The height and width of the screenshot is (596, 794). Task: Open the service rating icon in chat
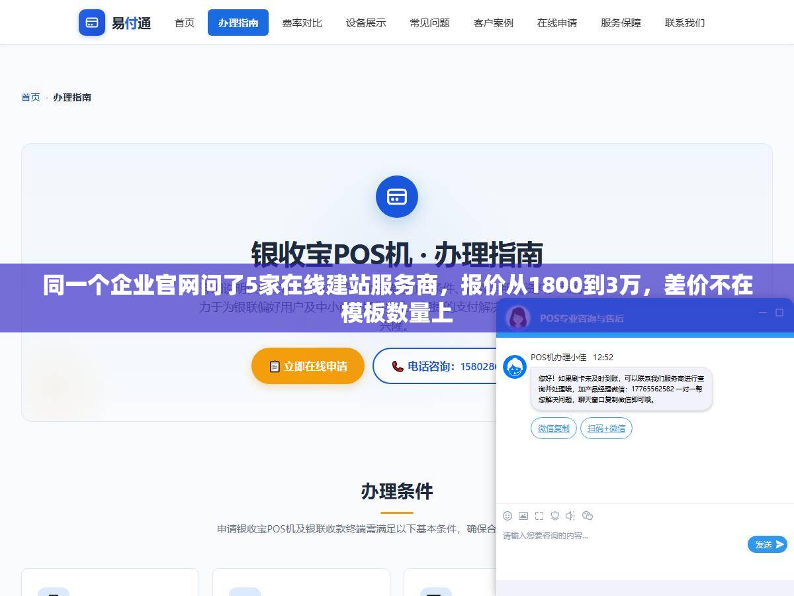pyautogui.click(x=555, y=516)
